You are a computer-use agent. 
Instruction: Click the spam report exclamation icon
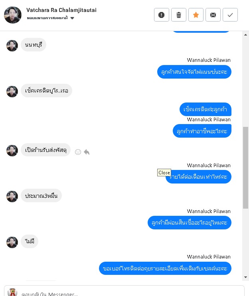point(161,15)
